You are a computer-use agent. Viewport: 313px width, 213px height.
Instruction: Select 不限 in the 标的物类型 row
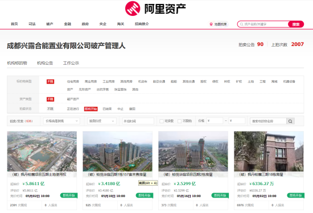[50, 81]
